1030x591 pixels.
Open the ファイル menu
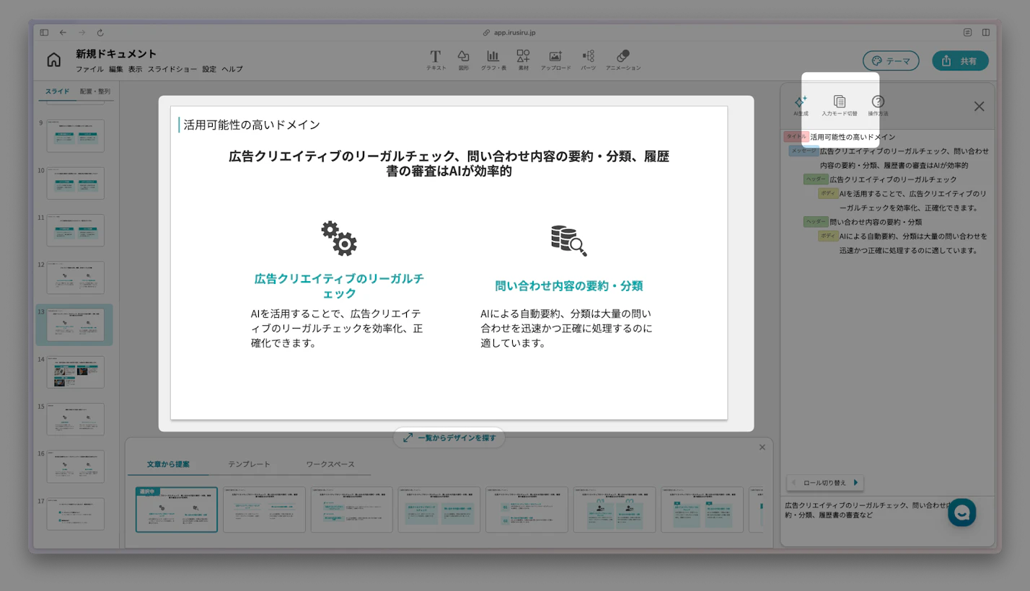click(x=89, y=69)
